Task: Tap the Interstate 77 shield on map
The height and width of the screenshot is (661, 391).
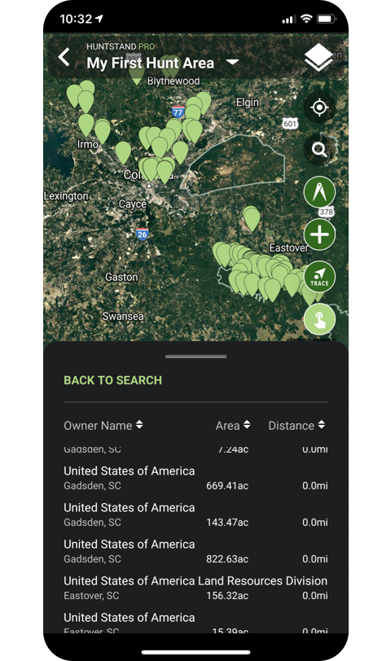Action: click(x=178, y=112)
